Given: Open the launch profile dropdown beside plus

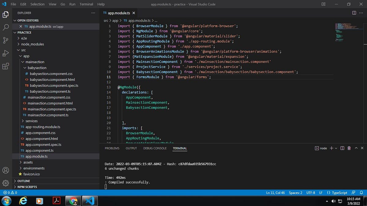Looking at the screenshot, I should (x=336, y=148).
